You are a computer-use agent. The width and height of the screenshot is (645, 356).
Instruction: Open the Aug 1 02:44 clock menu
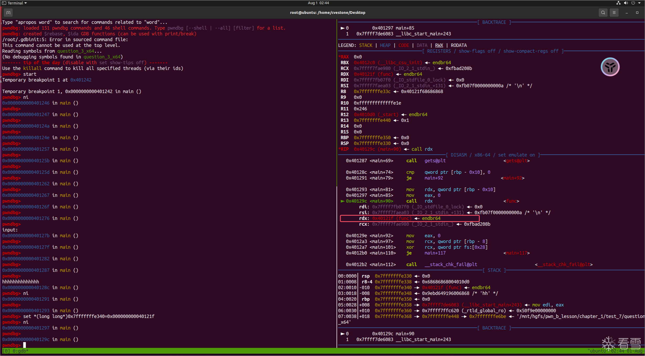pos(318,3)
